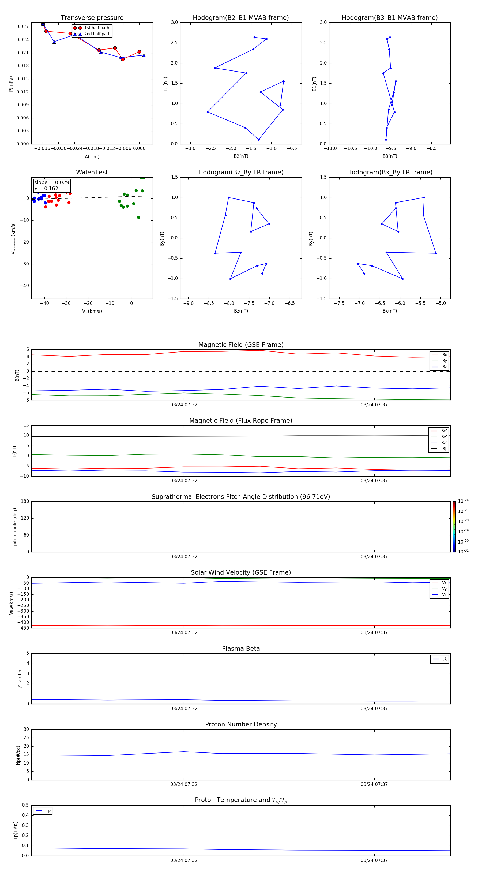Click the 10^-26 colorbar tick label
This screenshot has width=482, height=884.
tap(463, 501)
